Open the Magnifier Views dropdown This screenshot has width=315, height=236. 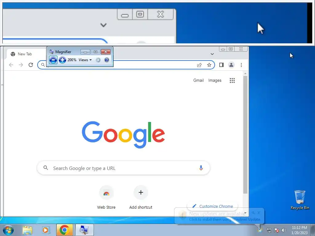(x=85, y=60)
